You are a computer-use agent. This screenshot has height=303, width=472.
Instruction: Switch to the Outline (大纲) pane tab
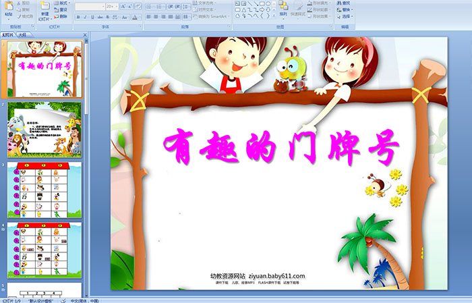point(22,35)
